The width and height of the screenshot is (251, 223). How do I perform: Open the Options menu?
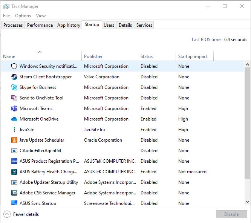(x=23, y=16)
